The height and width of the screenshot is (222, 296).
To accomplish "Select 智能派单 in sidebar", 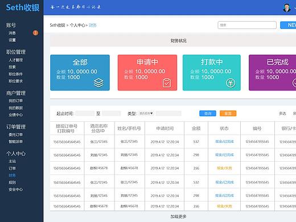I will pyautogui.click(x=16, y=142).
